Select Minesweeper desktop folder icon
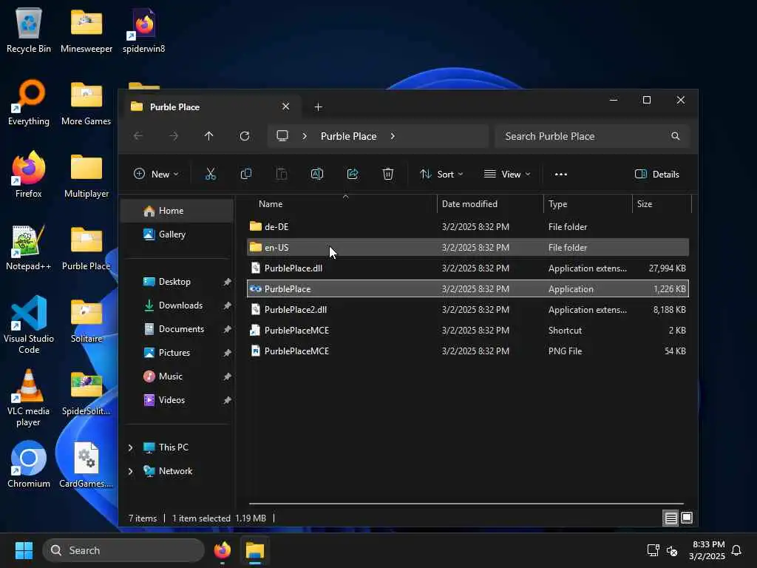757x568 pixels. click(86, 30)
